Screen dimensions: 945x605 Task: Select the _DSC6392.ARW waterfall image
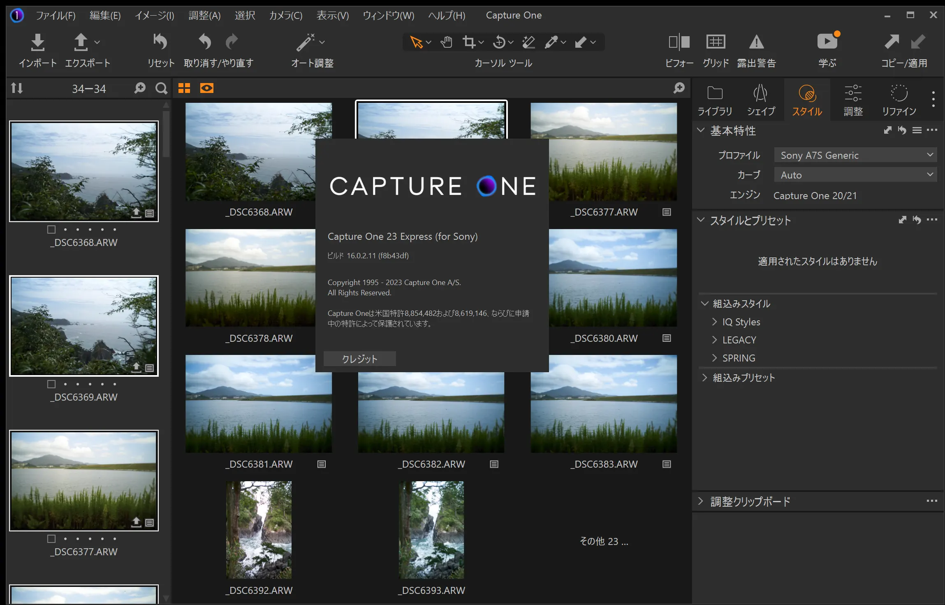[259, 530]
